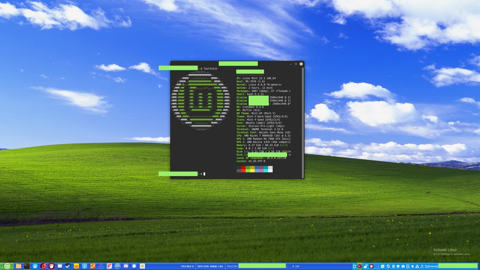Viewport: 480px width, 270px height.
Task: Open the file manager from the taskbar
Action: (18, 266)
